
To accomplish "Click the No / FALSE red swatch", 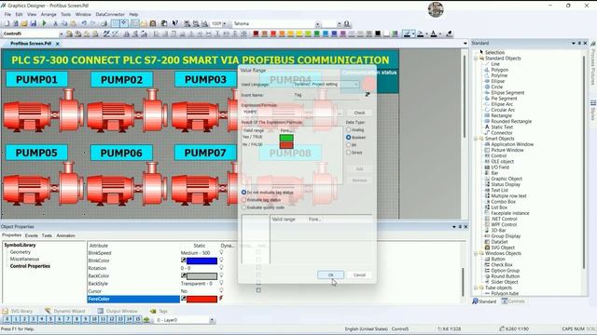I will click(286, 145).
